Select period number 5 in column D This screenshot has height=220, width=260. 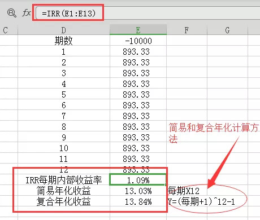point(64,94)
